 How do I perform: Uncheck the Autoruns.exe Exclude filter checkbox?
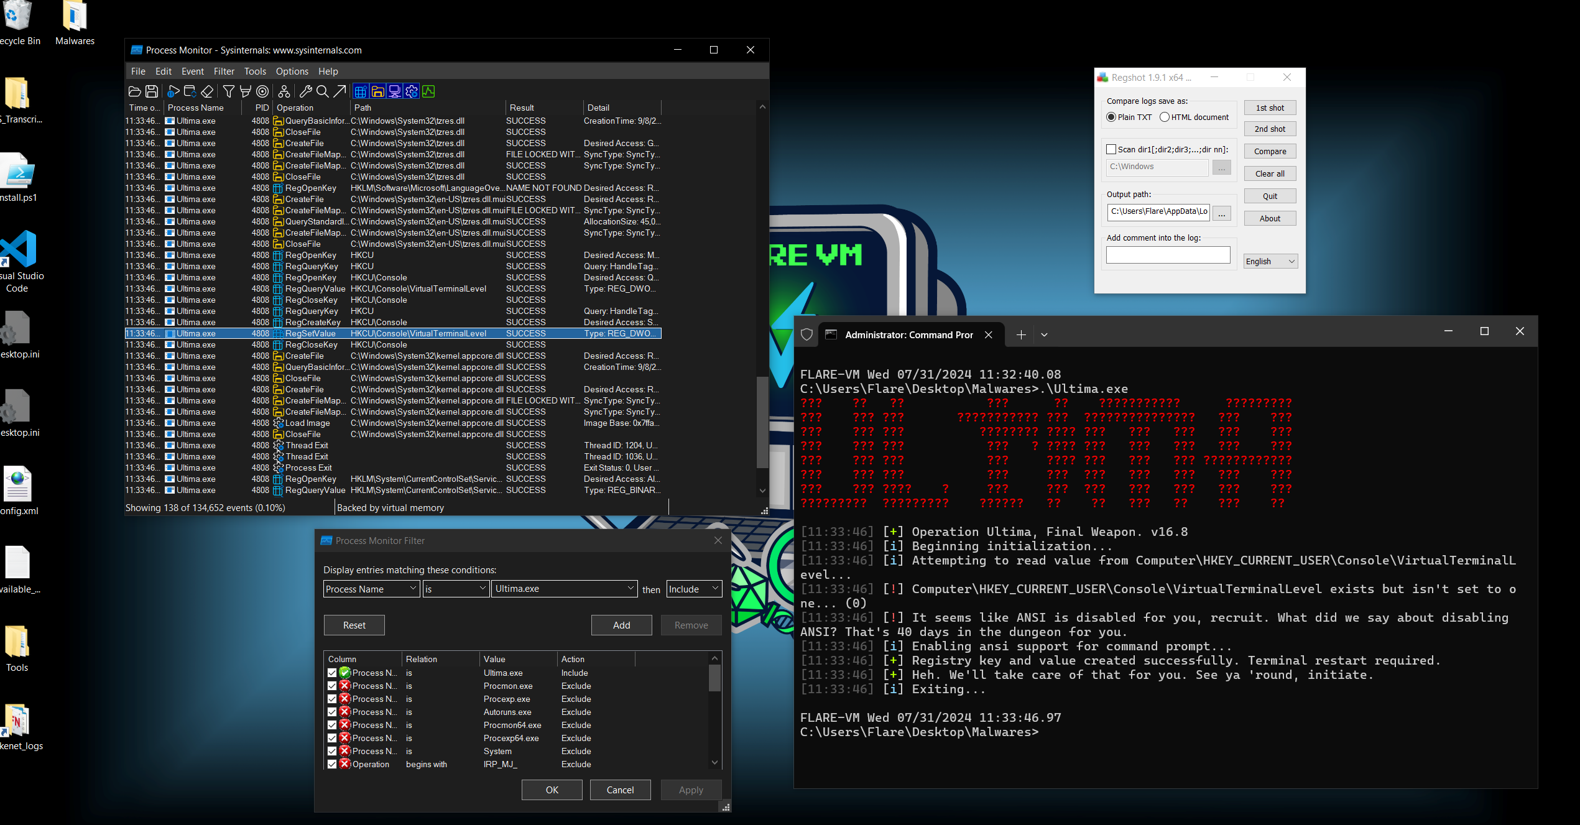tap(332, 712)
